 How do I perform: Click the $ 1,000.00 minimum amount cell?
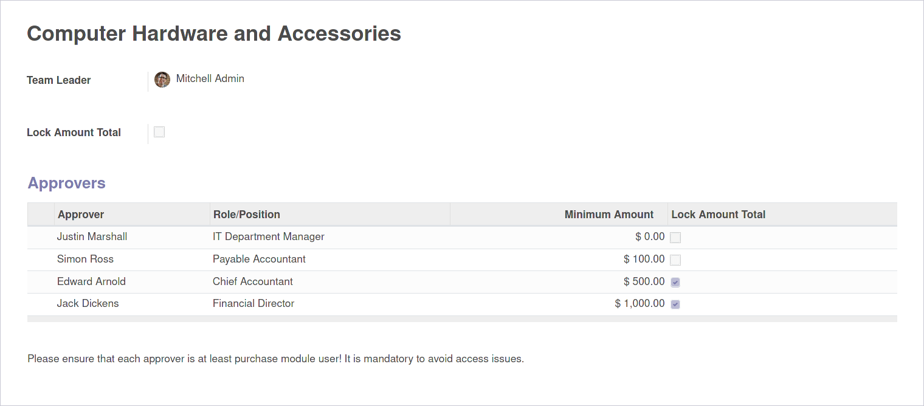640,303
